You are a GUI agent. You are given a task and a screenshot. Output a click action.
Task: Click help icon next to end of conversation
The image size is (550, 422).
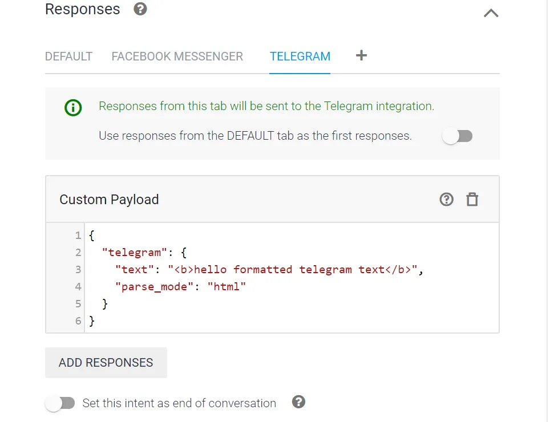click(298, 402)
